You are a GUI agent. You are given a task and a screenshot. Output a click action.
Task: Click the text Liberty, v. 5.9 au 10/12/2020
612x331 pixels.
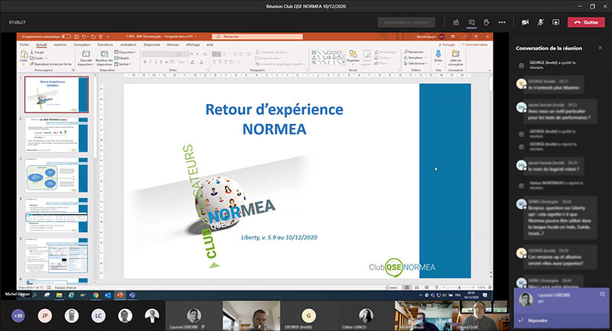pos(279,237)
